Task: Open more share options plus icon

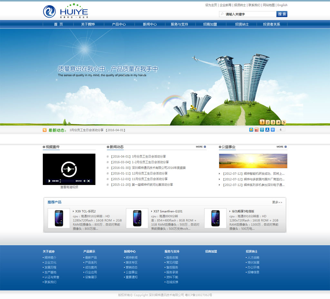Action: click(x=273, y=130)
